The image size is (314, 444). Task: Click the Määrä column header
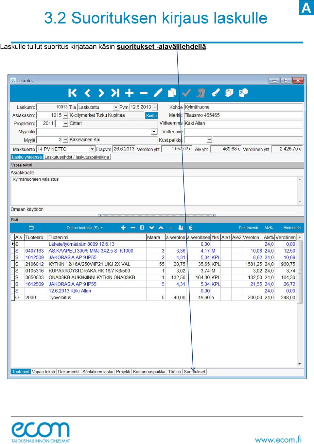[156, 238]
